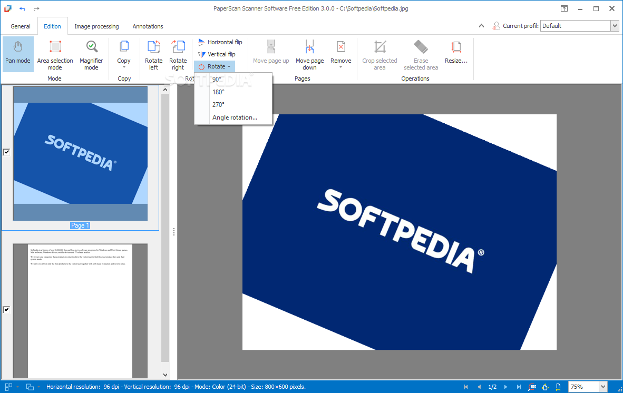Click thumbnail layout icon in status bar
The height and width of the screenshot is (393, 623).
(x=8, y=387)
